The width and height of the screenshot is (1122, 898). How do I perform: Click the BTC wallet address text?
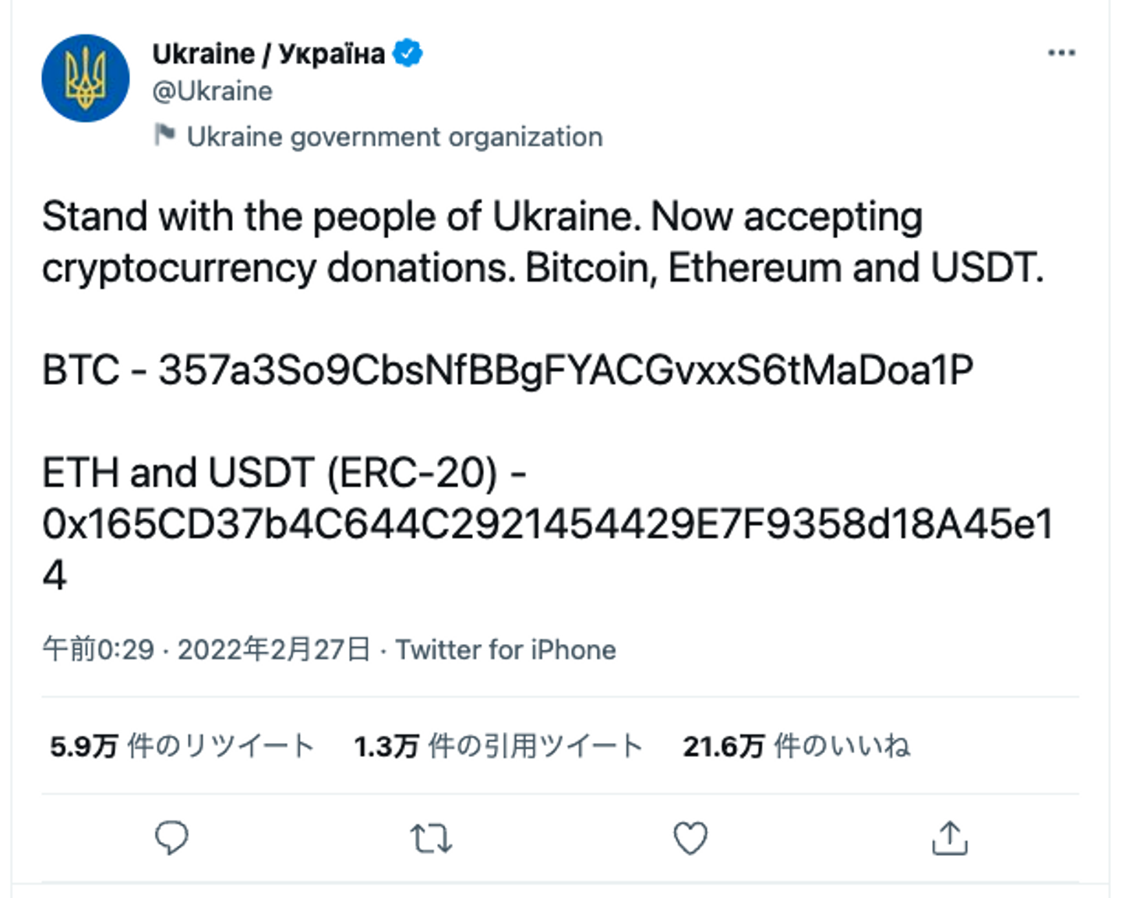pos(566,370)
